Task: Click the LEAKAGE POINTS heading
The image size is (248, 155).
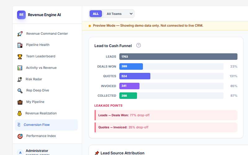Action: pos(108,105)
